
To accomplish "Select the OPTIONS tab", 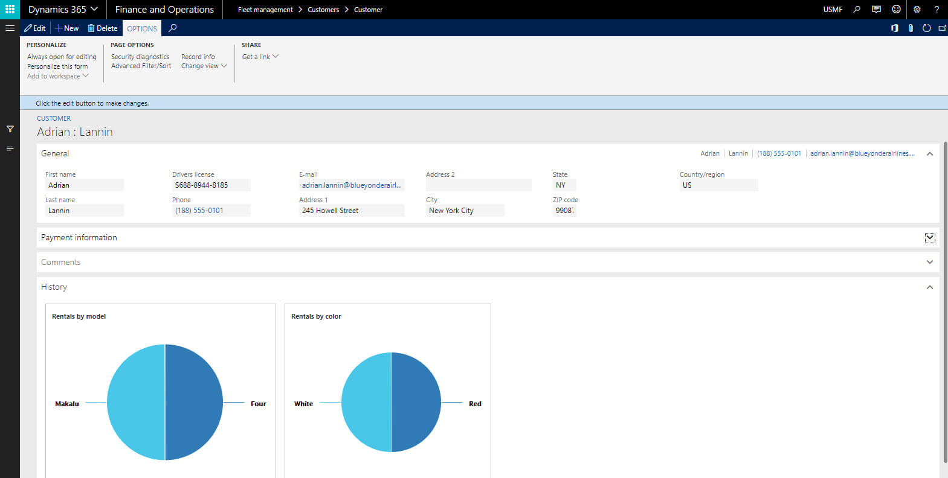I will click(142, 28).
